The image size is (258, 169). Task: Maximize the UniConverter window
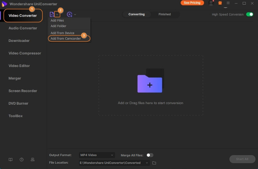click(x=244, y=3)
